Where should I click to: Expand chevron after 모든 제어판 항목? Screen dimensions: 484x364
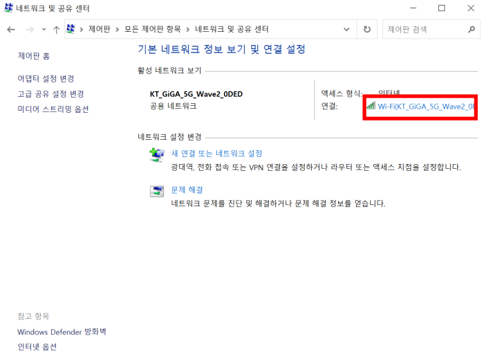(x=187, y=29)
